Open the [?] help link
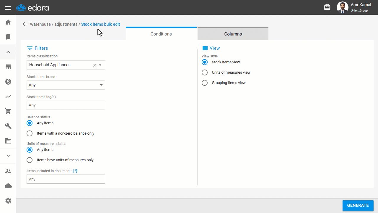 tap(75, 171)
